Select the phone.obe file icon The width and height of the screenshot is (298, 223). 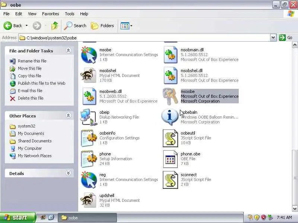[x=170, y=159]
